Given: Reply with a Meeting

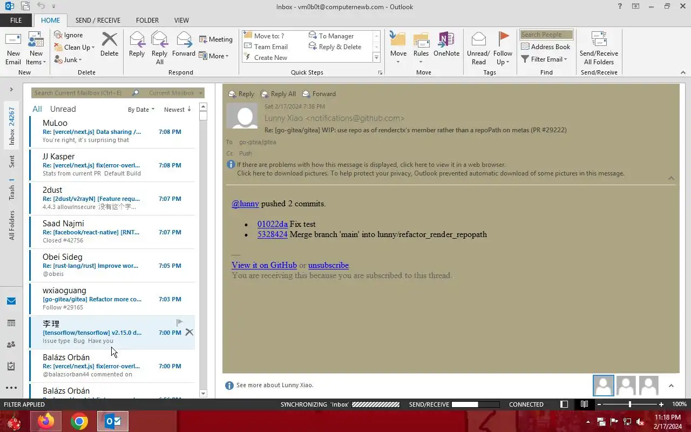Looking at the screenshot, I should pyautogui.click(x=215, y=39).
